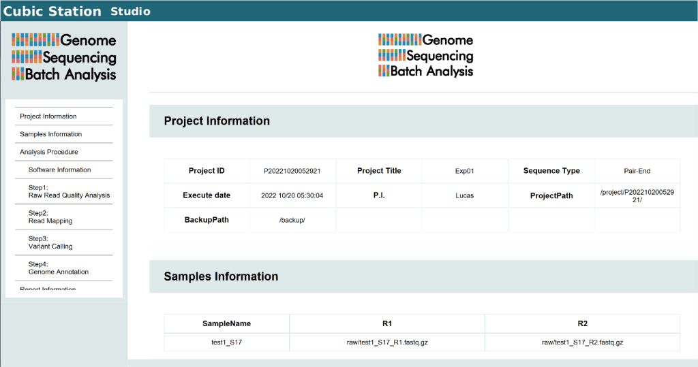Click the raw/test1_S17_R1.fastq.gz file path
The image size is (698, 367).
coord(387,342)
